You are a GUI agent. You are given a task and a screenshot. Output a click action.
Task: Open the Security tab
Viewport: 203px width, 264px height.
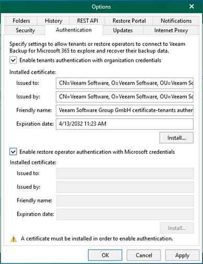click(25, 30)
